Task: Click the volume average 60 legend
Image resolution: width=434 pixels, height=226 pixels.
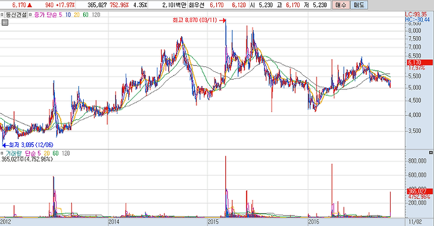Action: click(55, 153)
